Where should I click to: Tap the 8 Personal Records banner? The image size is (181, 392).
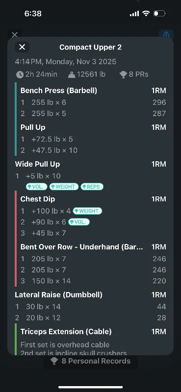coord(90,361)
